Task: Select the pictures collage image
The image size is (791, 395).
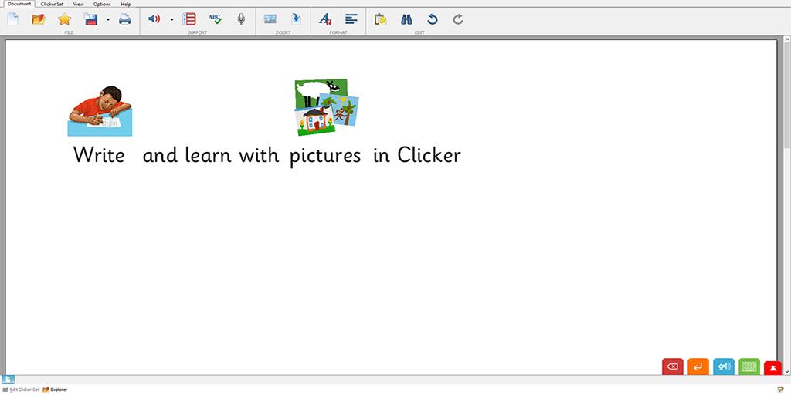Action: (x=327, y=106)
